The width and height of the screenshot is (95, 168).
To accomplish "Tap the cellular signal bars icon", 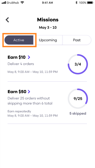I will [4, 3].
